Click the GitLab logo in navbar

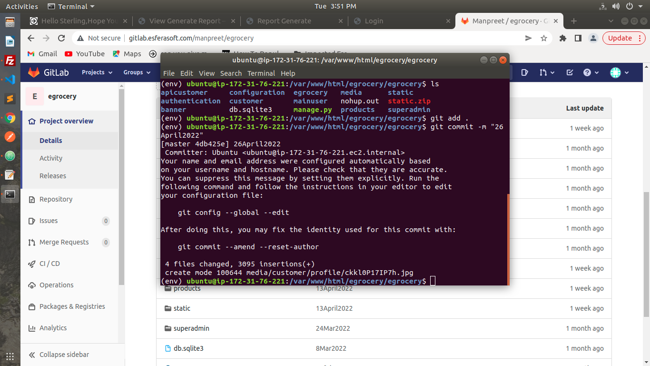click(48, 72)
